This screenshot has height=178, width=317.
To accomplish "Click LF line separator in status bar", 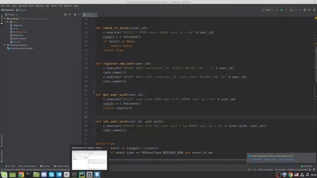I will [255, 170].
